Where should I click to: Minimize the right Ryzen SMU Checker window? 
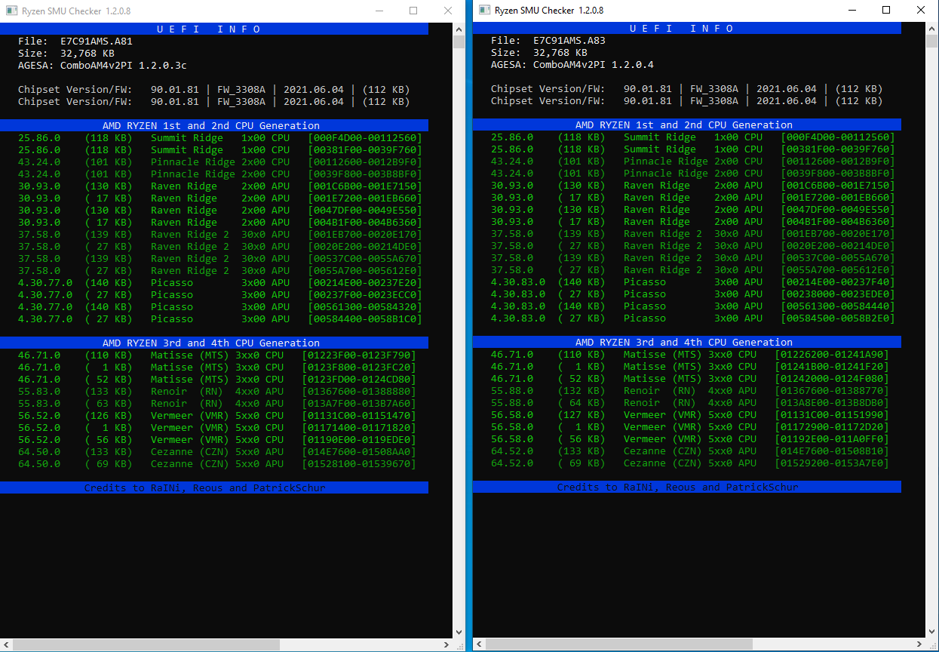coord(852,11)
